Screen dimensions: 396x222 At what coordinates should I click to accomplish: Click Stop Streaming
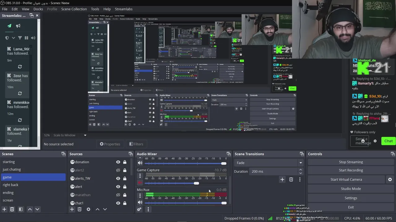(351, 162)
